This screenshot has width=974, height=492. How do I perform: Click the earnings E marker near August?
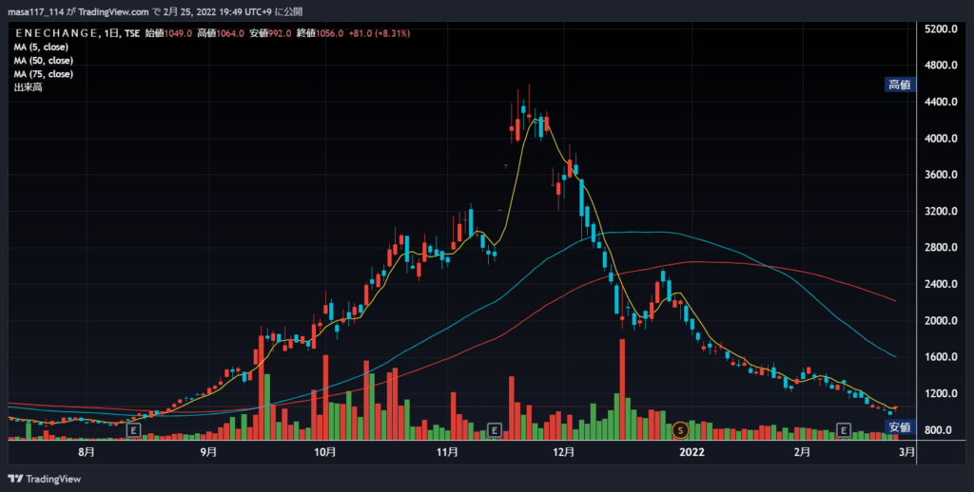(133, 429)
